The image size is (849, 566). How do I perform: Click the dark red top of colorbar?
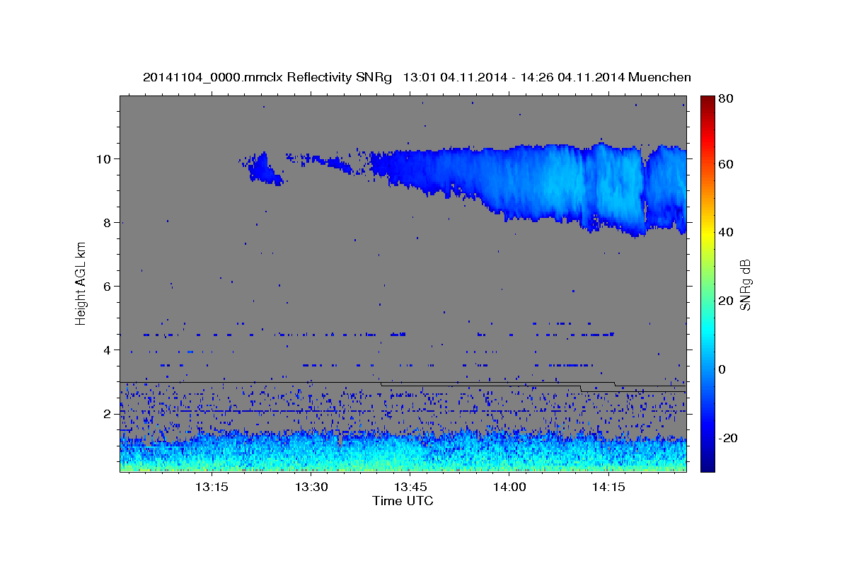point(707,101)
